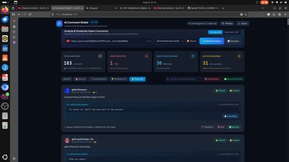This screenshot has height=162, width=289.
Task: Click Hide All Spam
Action: (x=212, y=79)
